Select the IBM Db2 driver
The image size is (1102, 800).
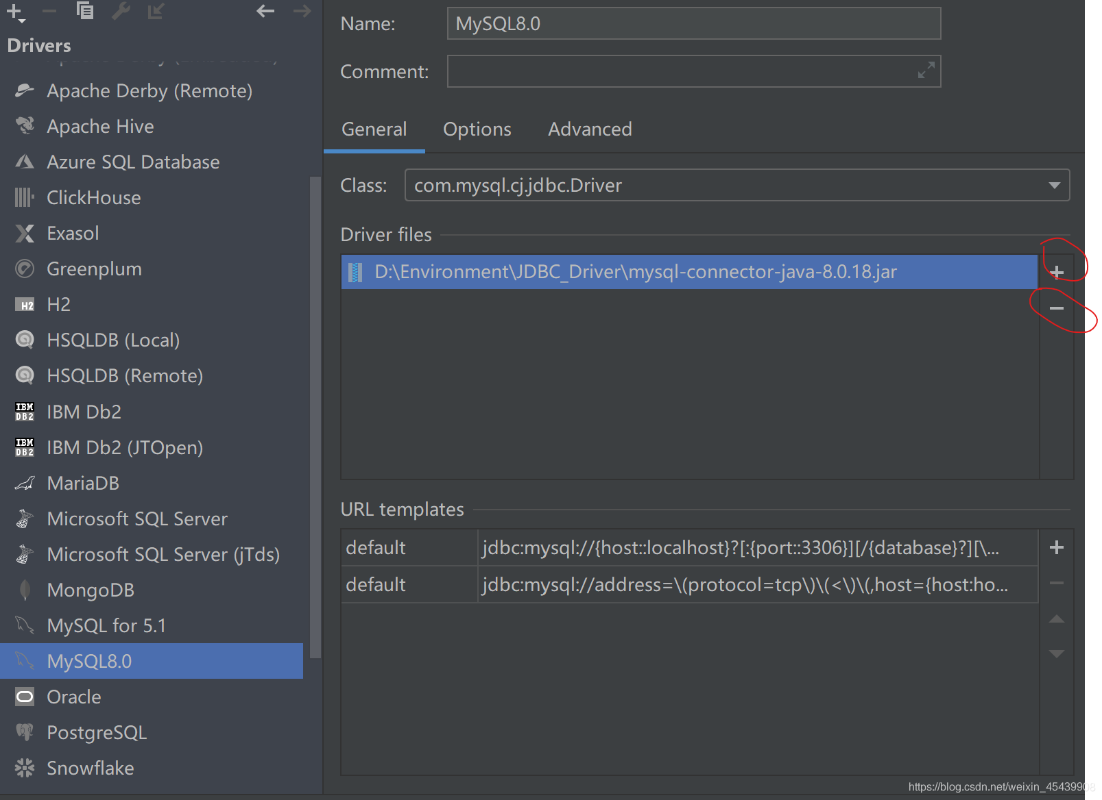pos(152,412)
